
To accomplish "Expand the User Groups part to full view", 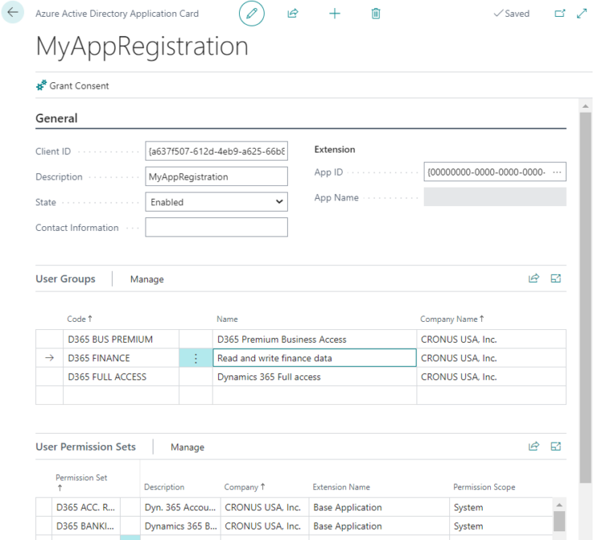I will 556,278.
